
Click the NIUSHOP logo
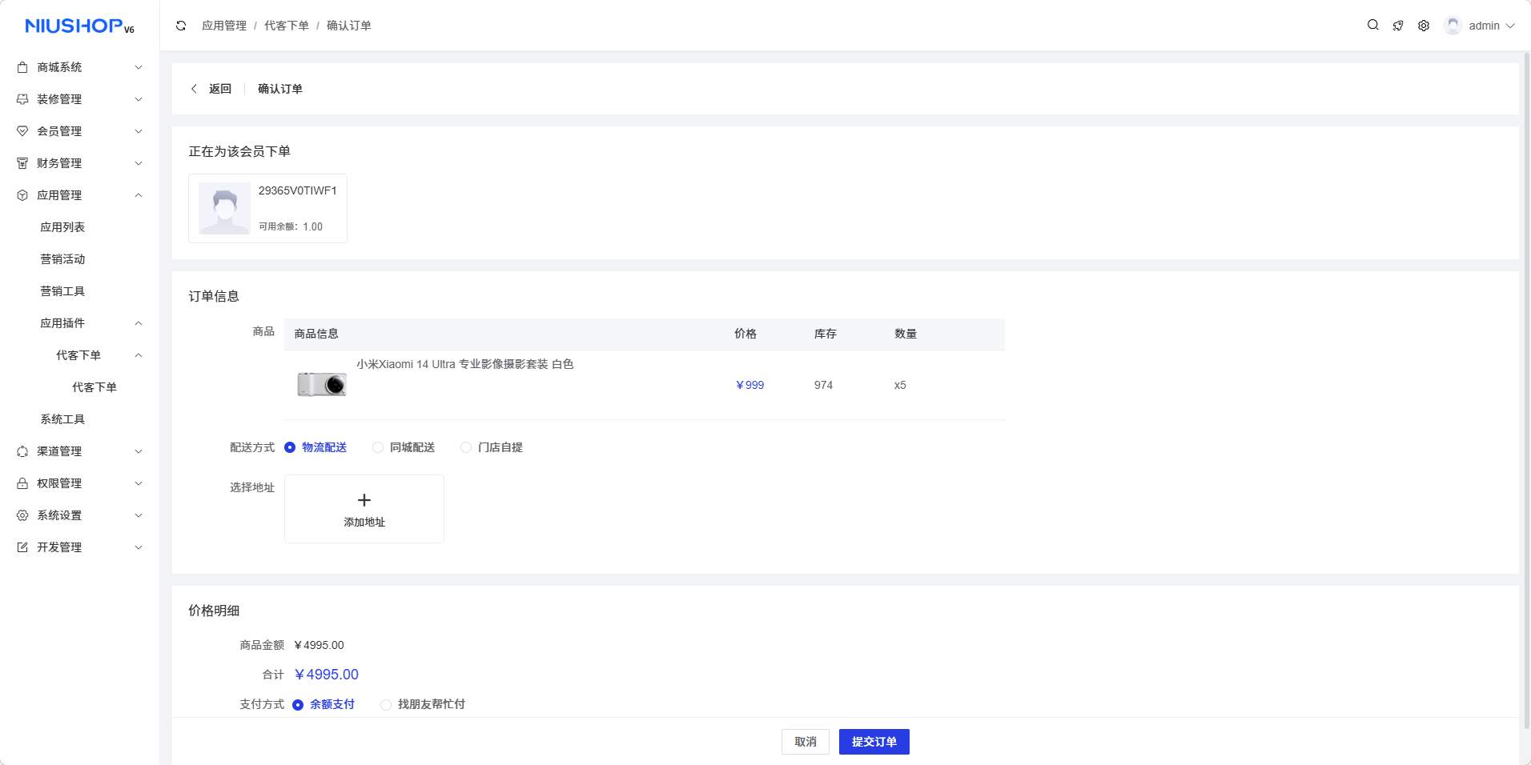[79, 26]
